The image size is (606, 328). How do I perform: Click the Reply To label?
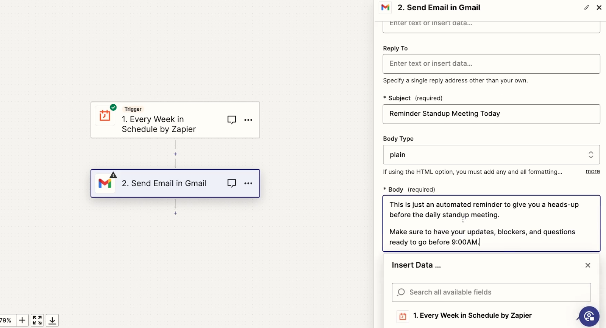pos(395,48)
